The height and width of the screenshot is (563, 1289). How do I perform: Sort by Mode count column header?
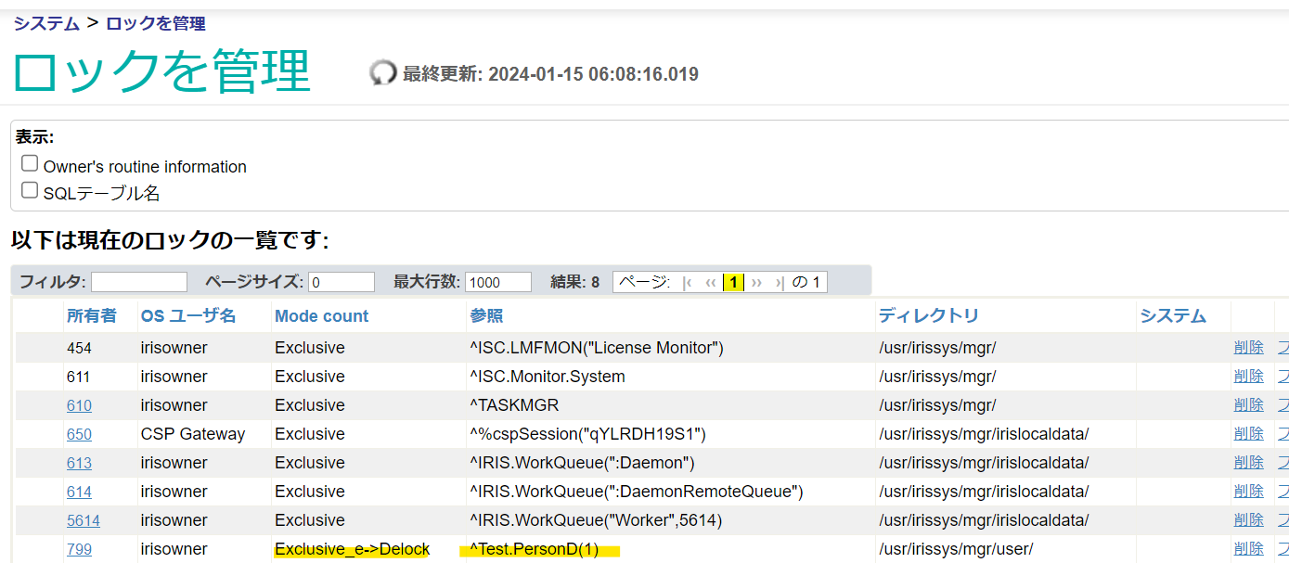321,315
